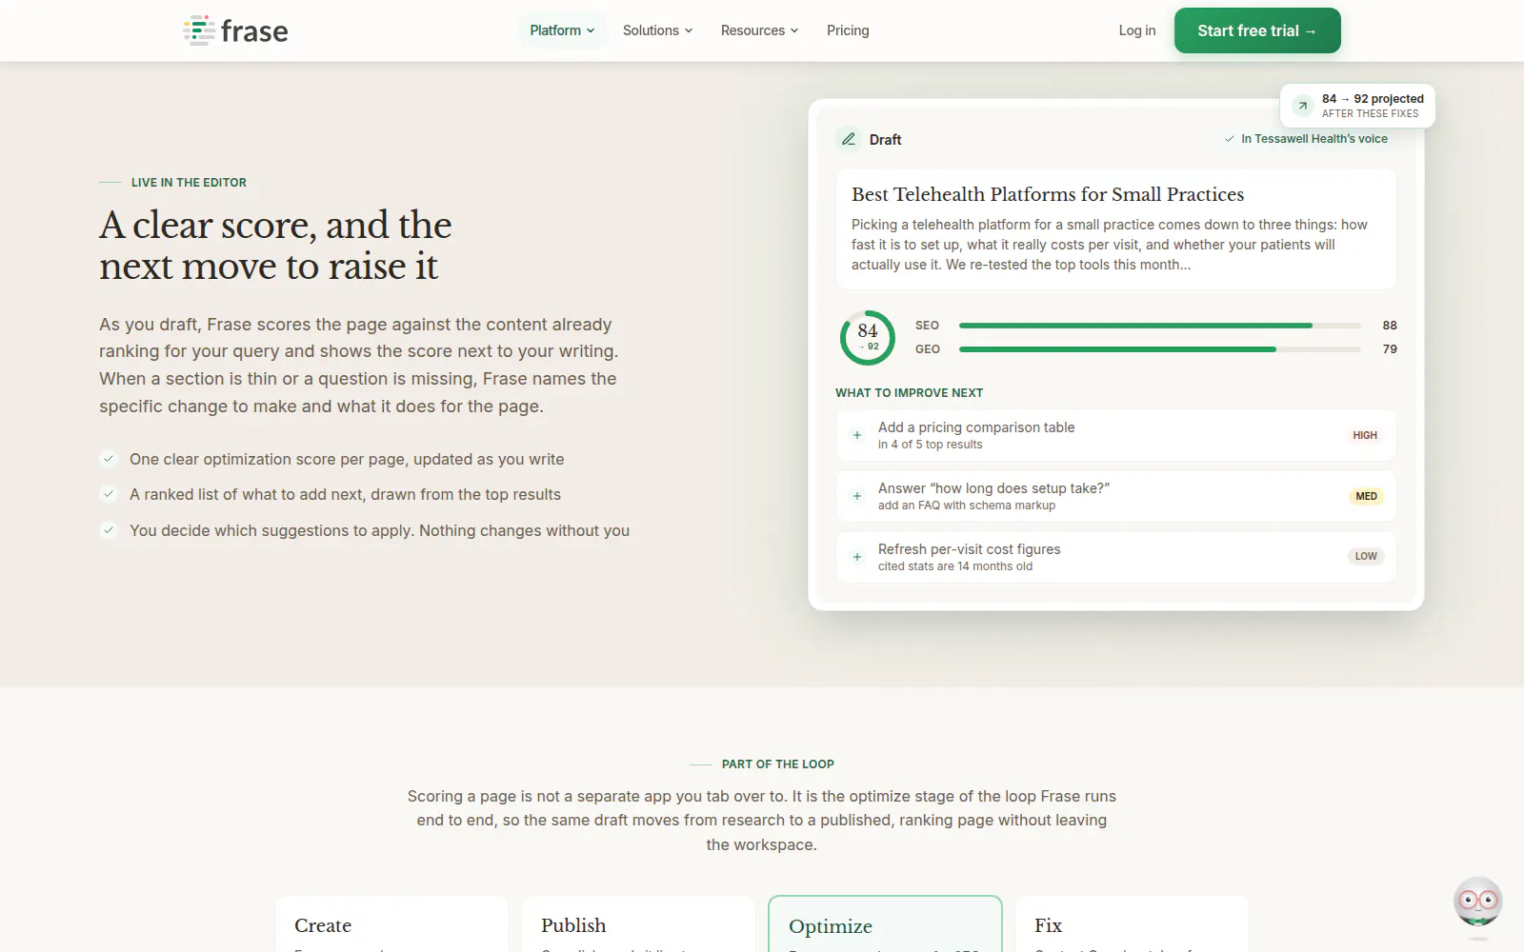This screenshot has height=952, width=1524.
Task: Open the chat mascot widget
Action: [1478, 902]
